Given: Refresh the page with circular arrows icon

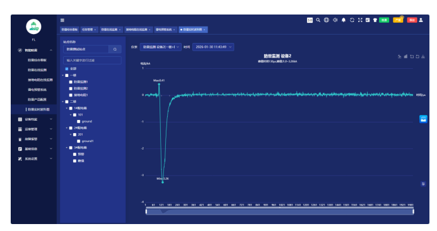Looking at the screenshot, I should pos(352,20).
